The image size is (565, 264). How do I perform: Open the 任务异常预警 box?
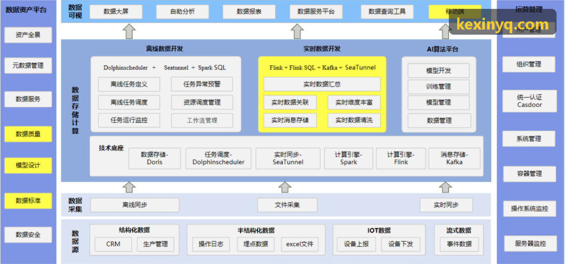pyautogui.click(x=202, y=84)
